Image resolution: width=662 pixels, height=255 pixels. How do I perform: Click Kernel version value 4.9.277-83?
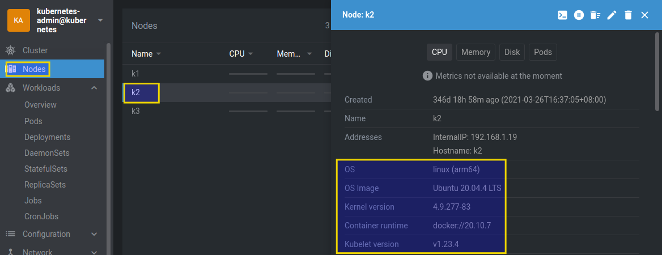pos(452,207)
